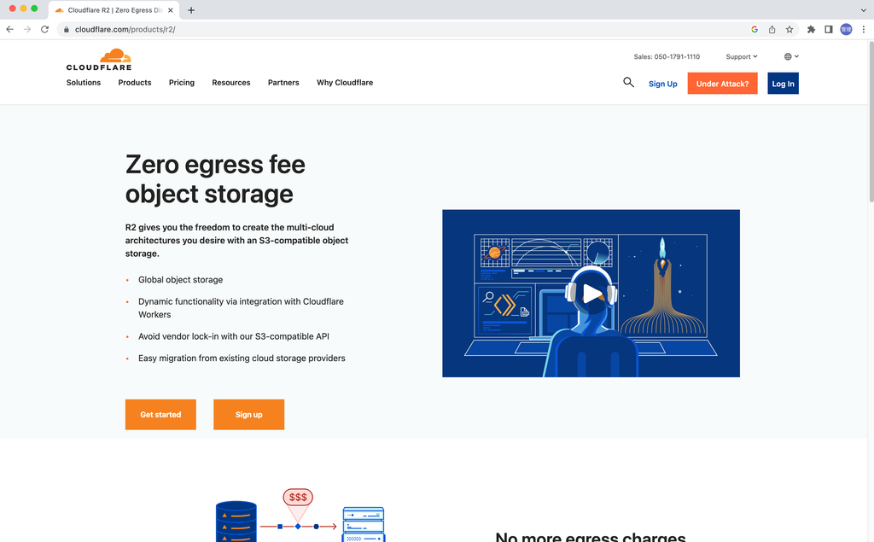
Task: Click the Cloudflare logo
Action: (98, 60)
